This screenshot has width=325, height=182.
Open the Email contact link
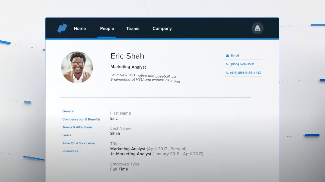pos(235,56)
